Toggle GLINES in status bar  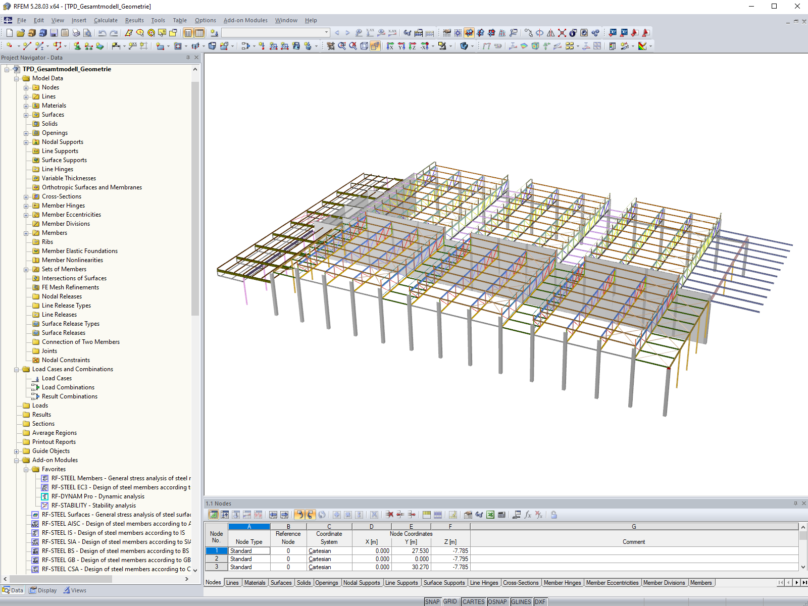pyautogui.click(x=521, y=601)
